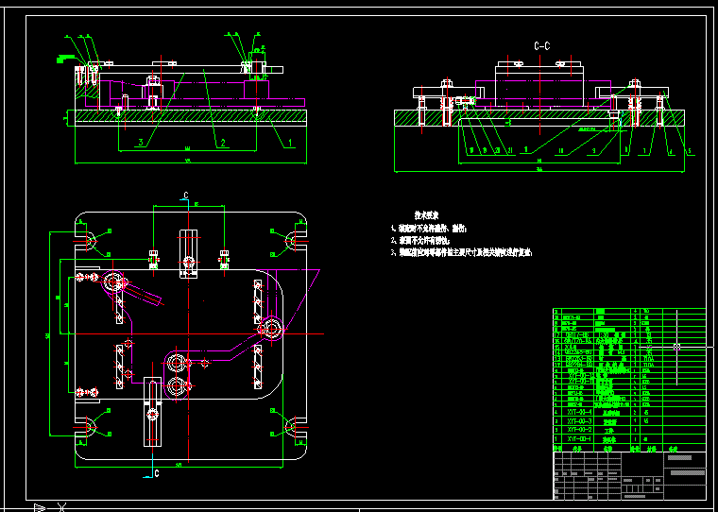Screen dimensions: 718x512
Task: Select the magenta angled lever in plan view
Action: click(x=144, y=293)
